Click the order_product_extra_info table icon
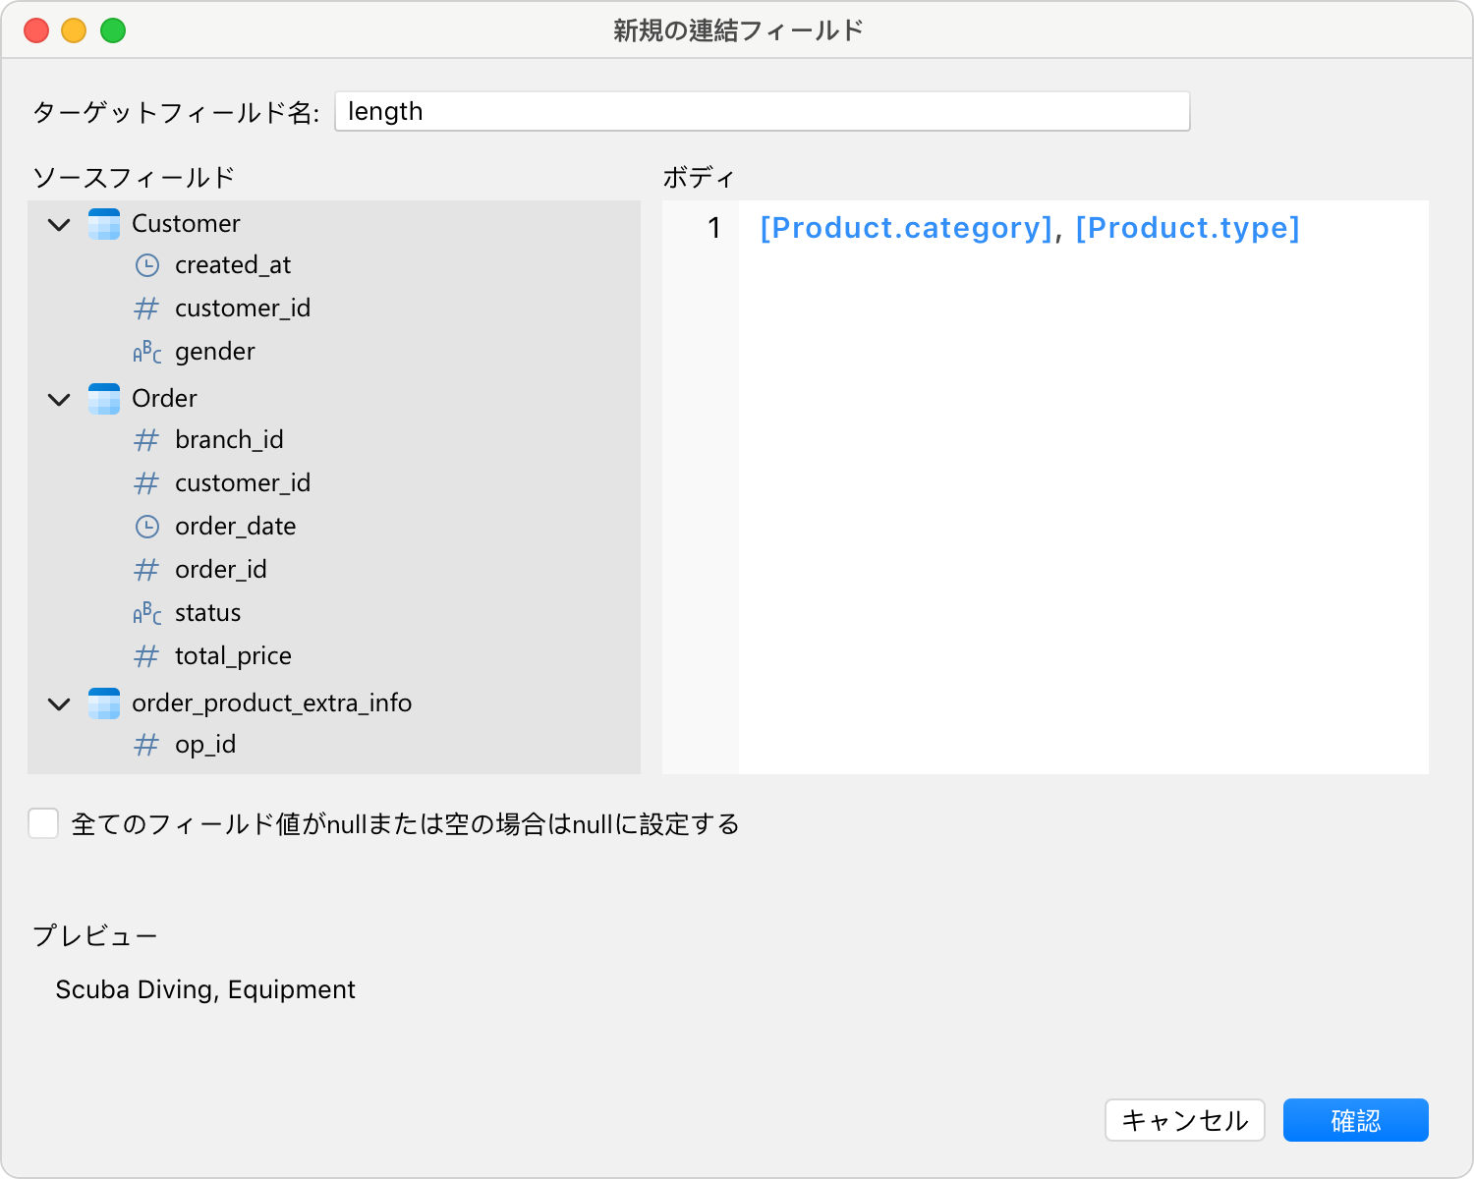This screenshot has width=1474, height=1179. click(104, 703)
